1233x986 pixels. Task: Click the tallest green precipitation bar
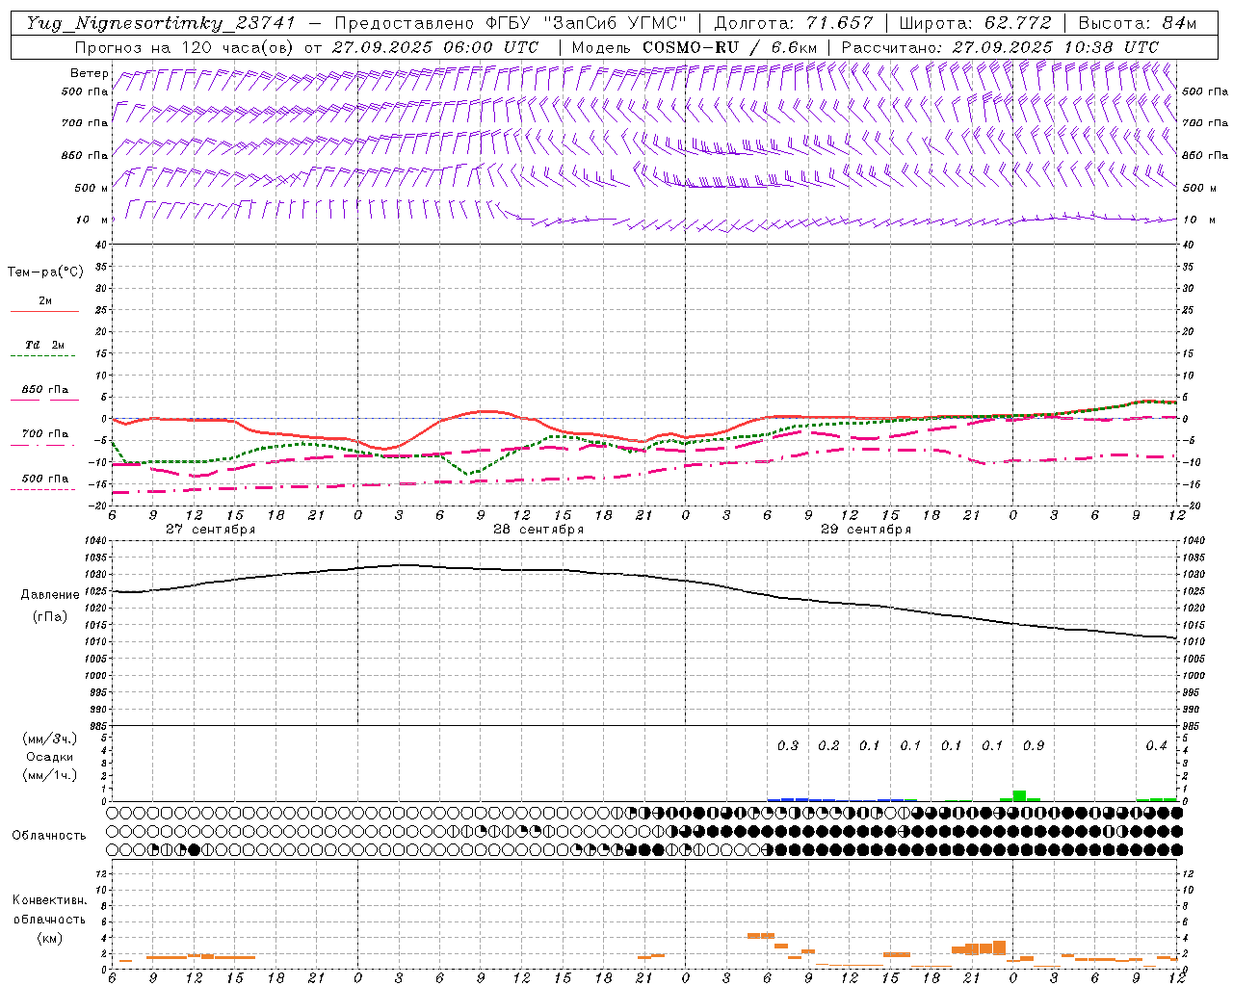coord(1019,795)
